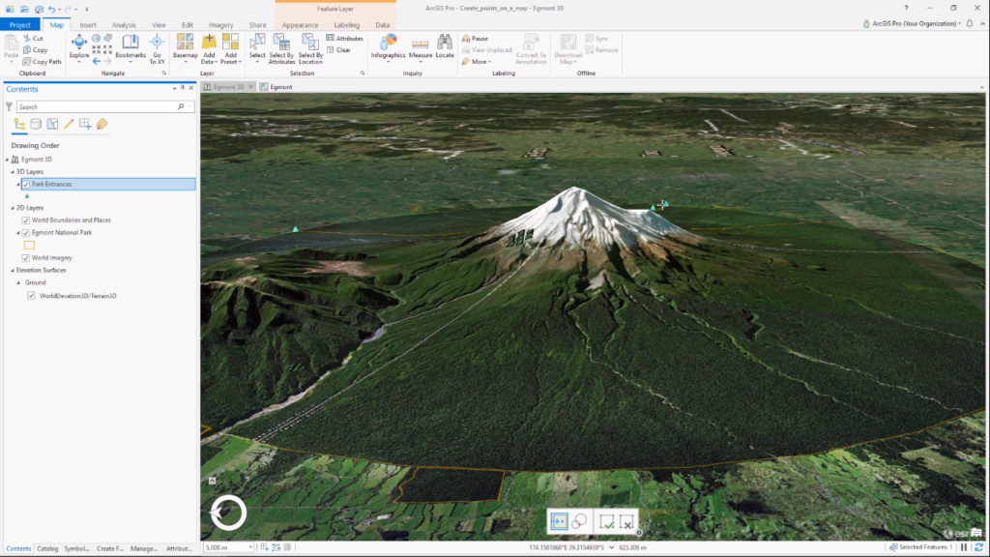Click the Select By Attributes tool

281,48
